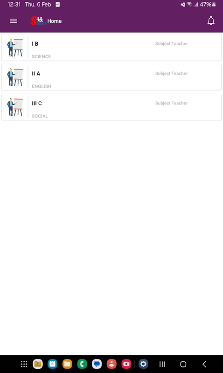Launch the Settings gear in taskbar
The width and height of the screenshot is (223, 373).
[x=143, y=364]
